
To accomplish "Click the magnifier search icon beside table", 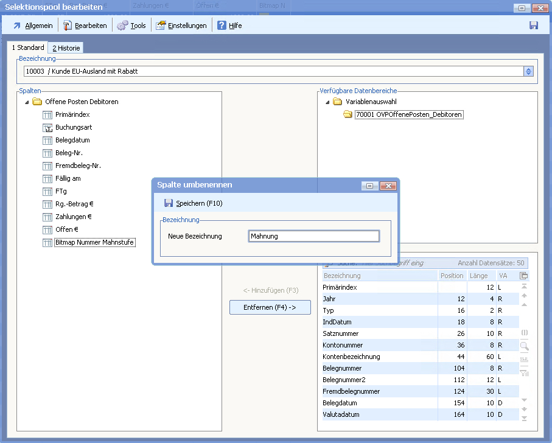I will tap(524, 346).
